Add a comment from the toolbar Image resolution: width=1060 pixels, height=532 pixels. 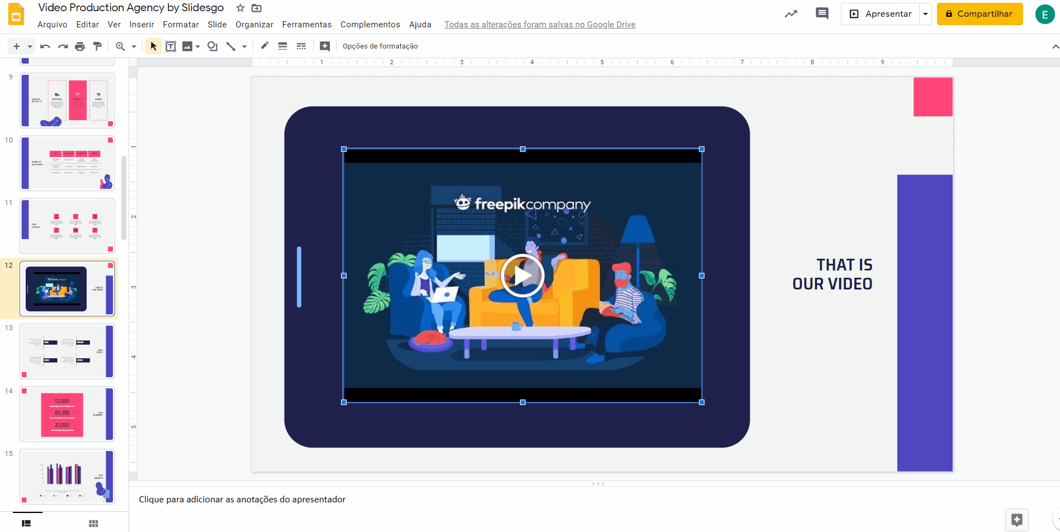click(x=325, y=46)
